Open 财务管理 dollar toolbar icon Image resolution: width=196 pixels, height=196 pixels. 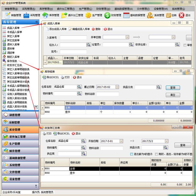point(107,15)
